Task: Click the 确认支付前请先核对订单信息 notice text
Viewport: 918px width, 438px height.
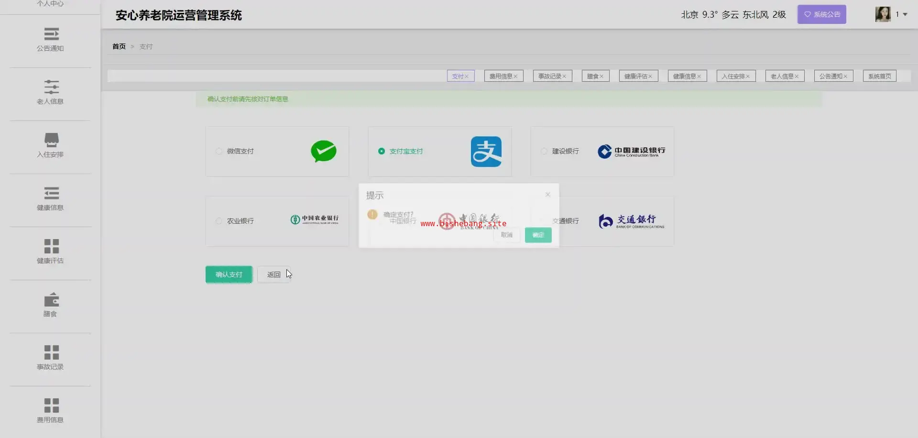Action: (248, 99)
